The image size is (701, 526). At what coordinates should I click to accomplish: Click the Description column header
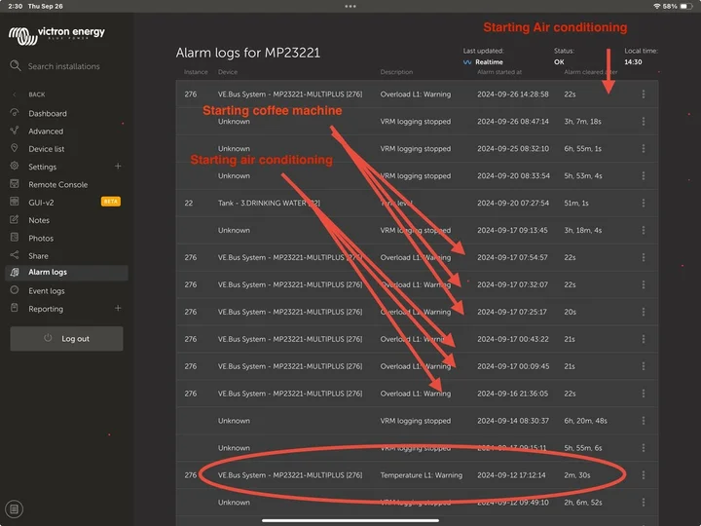[x=396, y=72]
